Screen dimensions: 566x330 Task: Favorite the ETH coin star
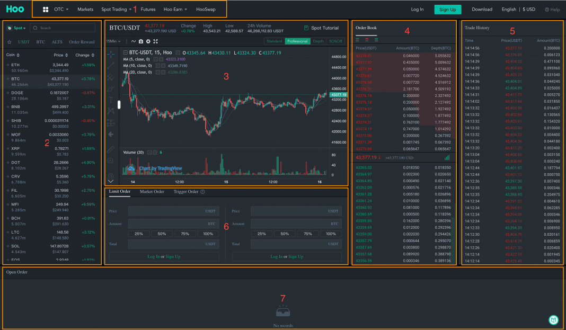click(7, 65)
